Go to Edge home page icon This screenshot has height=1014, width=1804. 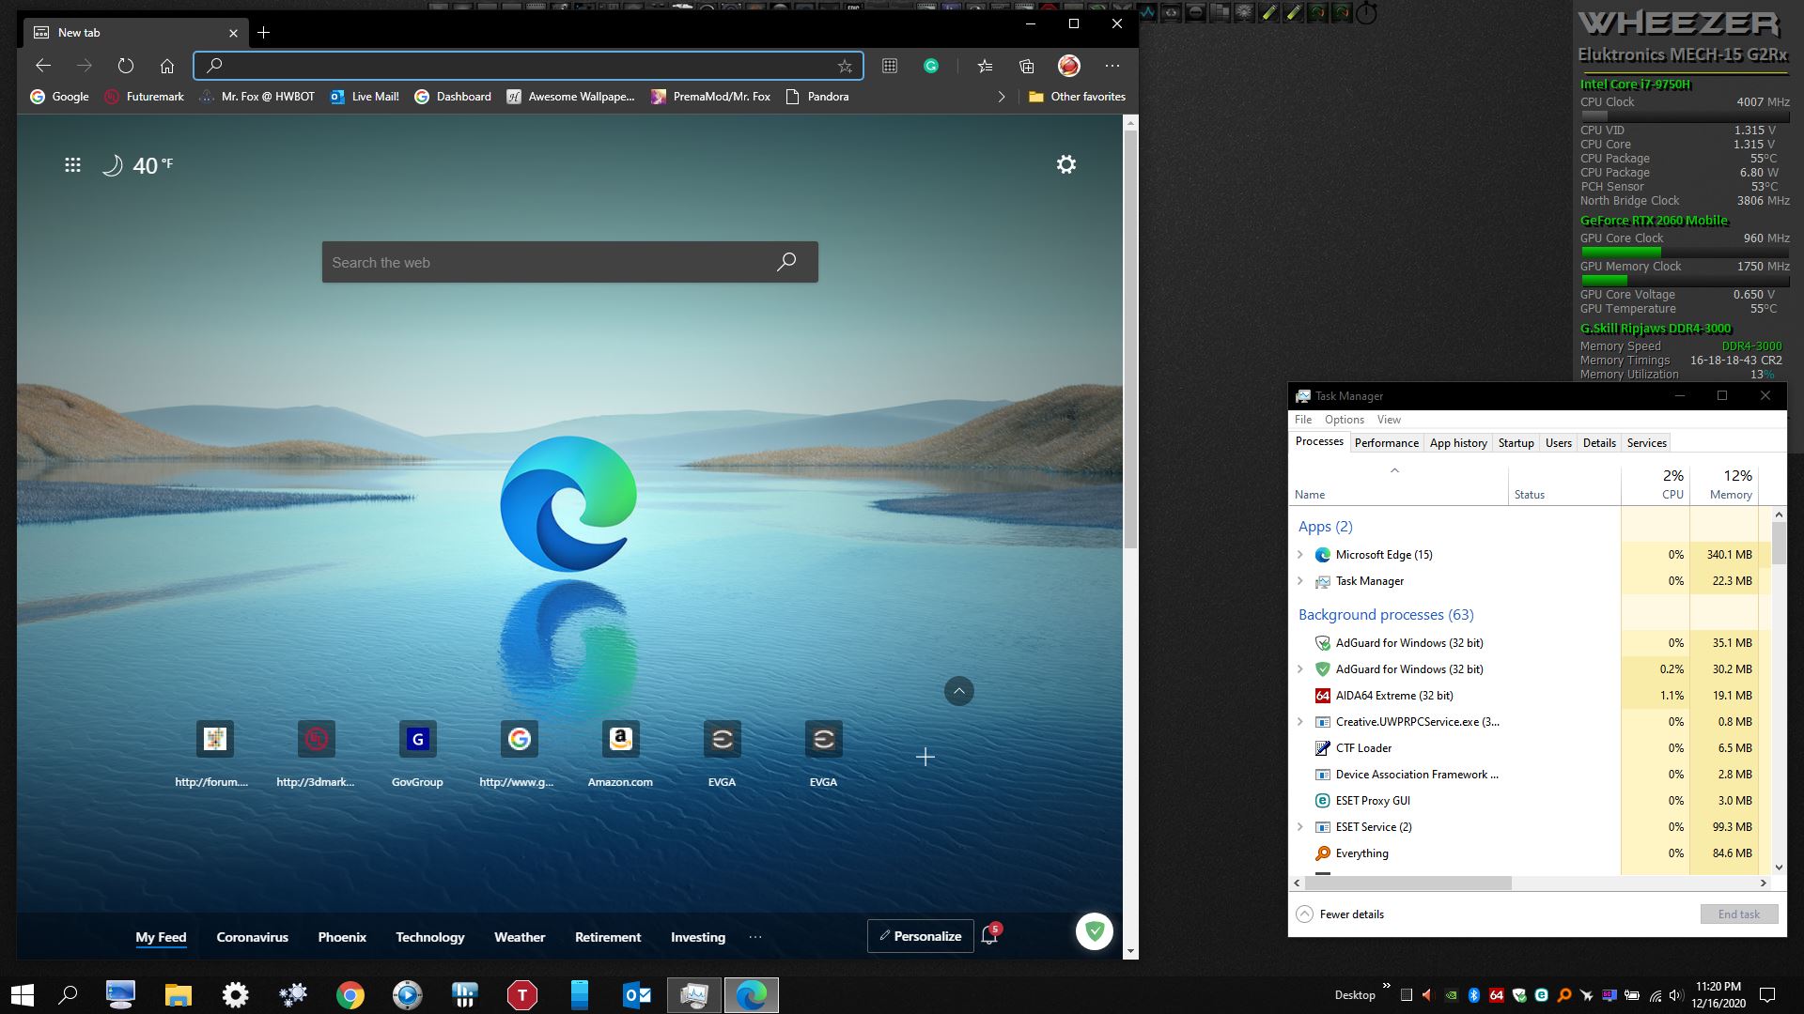(x=167, y=66)
